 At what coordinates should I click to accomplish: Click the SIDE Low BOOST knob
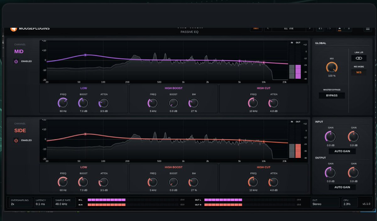click(x=83, y=182)
